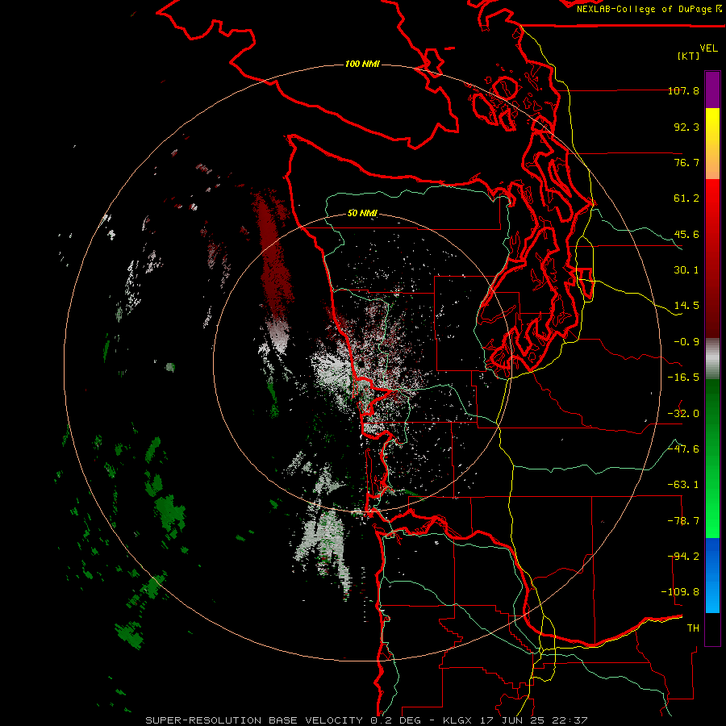The image size is (726, 726).
Task: Click the -78.7 velocity scale value
Action: point(683,521)
